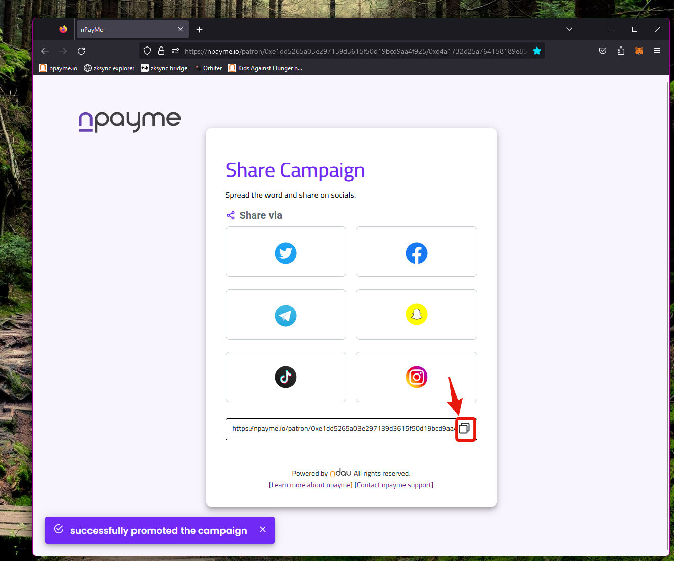The height and width of the screenshot is (561, 674).
Task: Open the tracking protection shield
Action: 147,51
